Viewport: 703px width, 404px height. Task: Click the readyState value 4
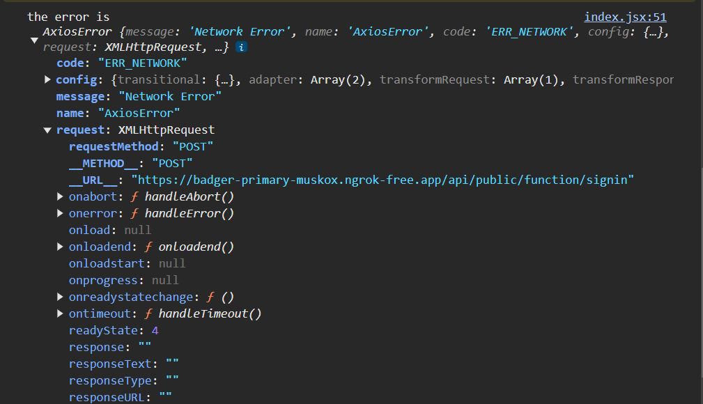155,331
